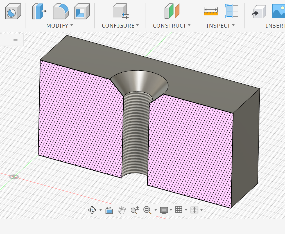Open the Grid and Snaps icon

pyautogui.click(x=179, y=210)
